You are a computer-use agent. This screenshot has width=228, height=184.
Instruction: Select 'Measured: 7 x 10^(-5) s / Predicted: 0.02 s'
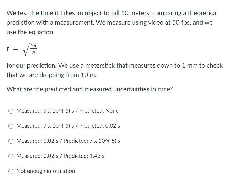(68, 126)
